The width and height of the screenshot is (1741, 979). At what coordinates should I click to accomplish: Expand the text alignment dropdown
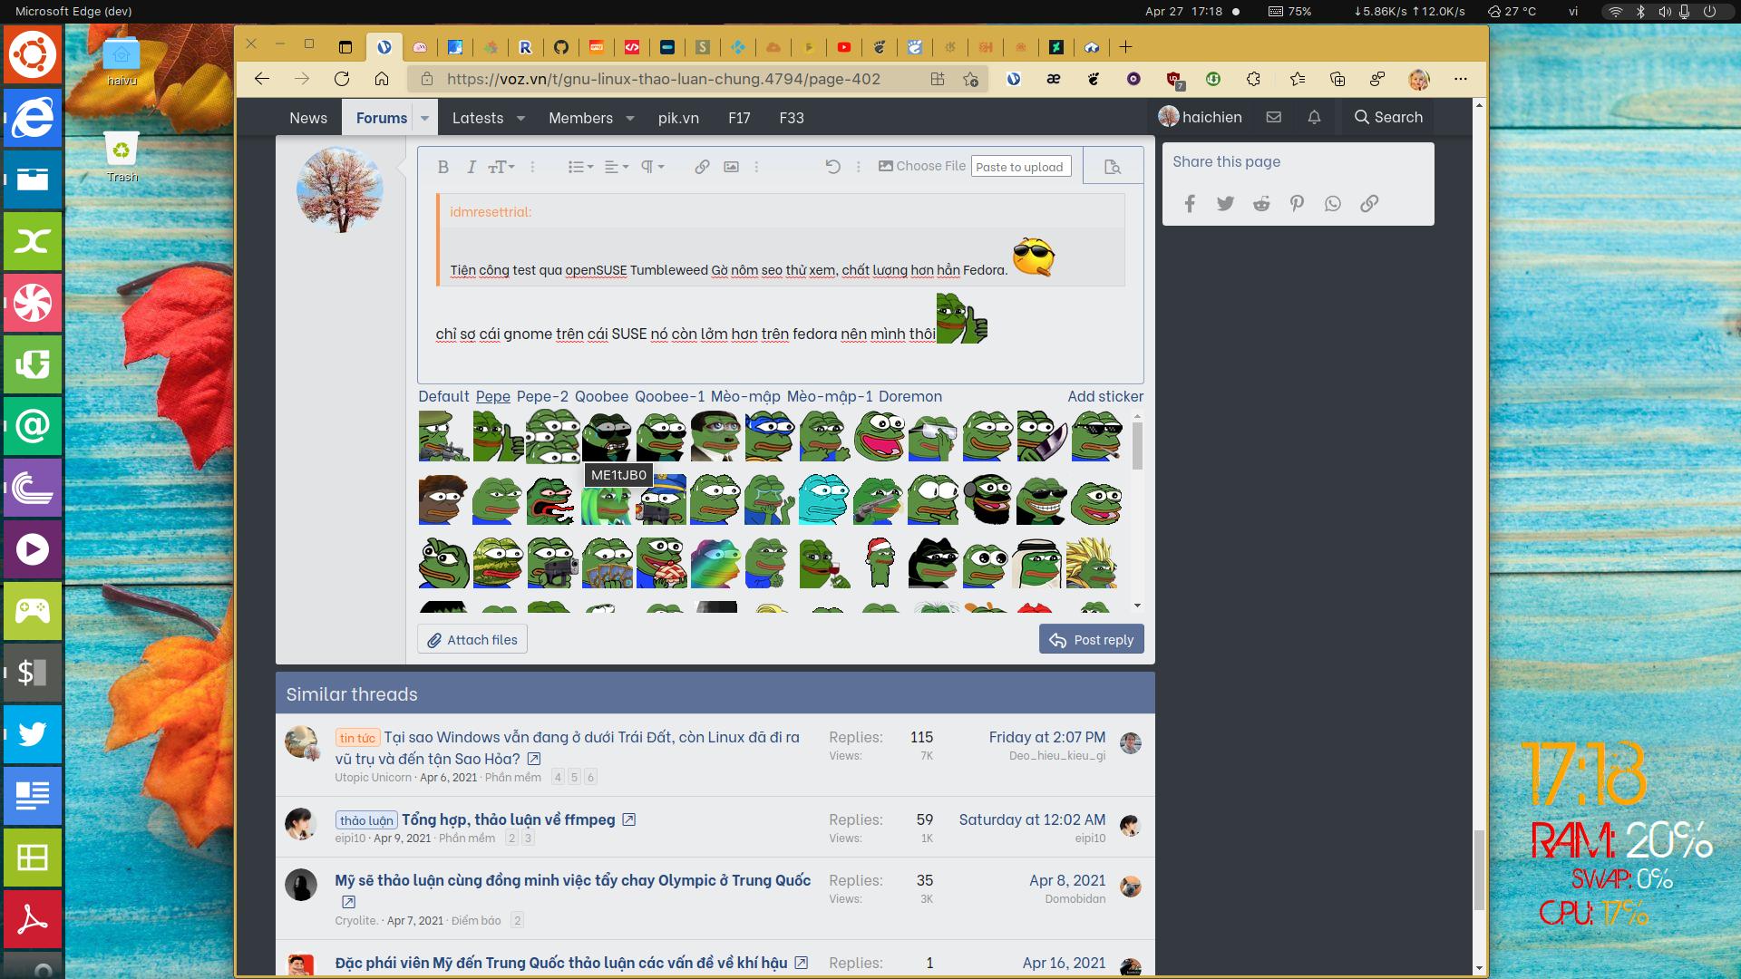[x=617, y=167]
